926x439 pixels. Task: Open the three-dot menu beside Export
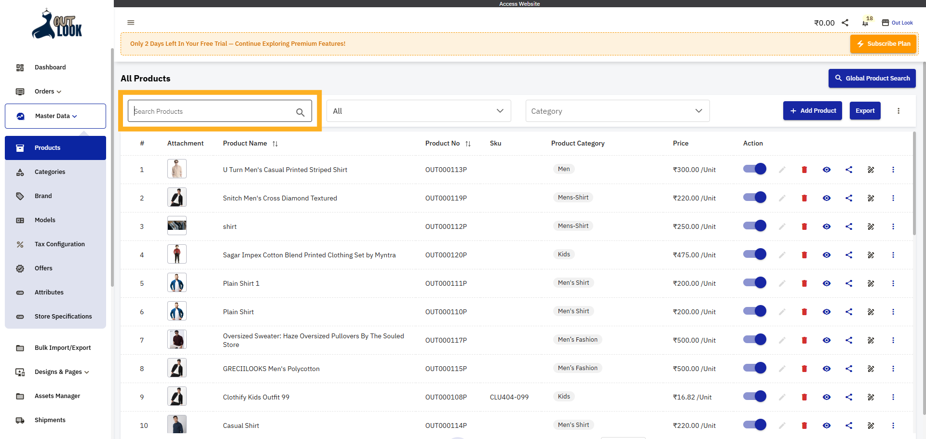point(899,111)
